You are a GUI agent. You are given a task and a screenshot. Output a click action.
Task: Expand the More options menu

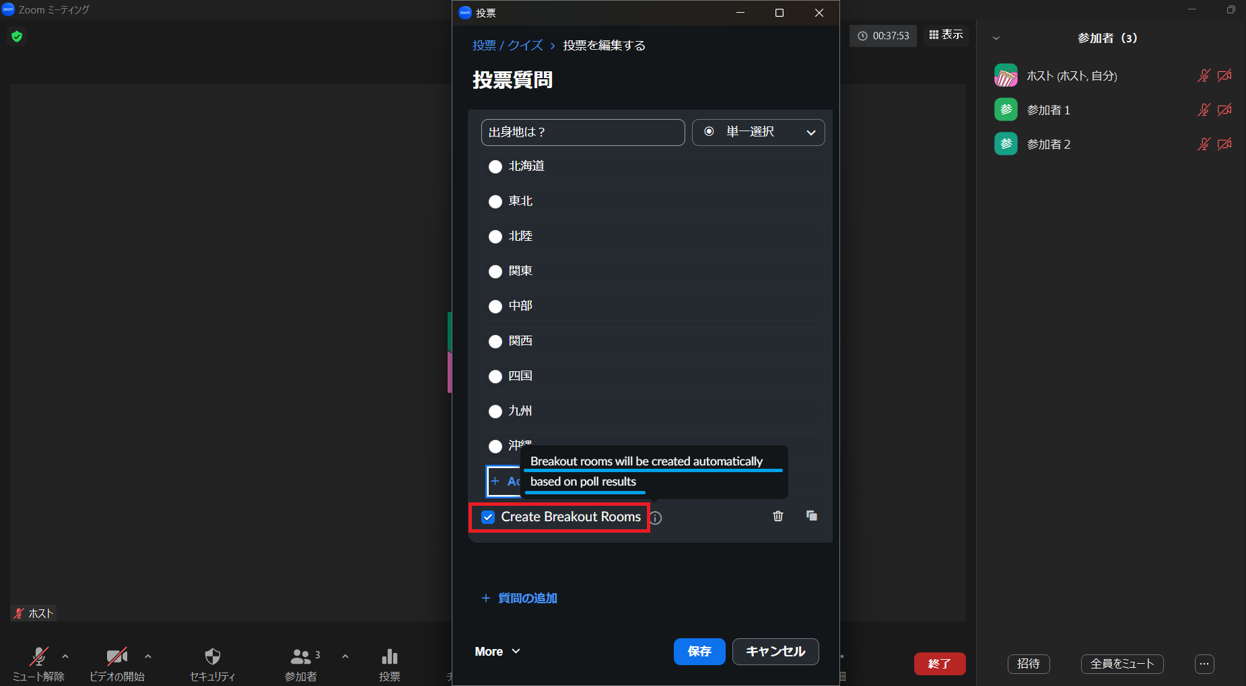pos(497,651)
